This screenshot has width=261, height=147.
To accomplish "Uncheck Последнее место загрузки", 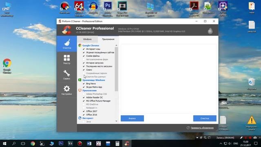I will click(84, 66).
